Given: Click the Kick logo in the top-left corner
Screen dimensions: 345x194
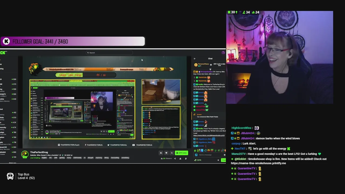Looking at the screenshot, I should point(4,53).
